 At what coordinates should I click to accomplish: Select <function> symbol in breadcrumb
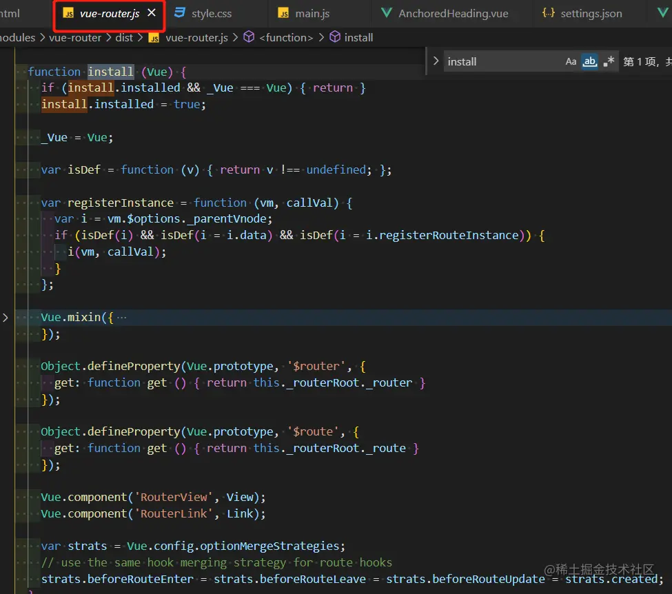click(x=286, y=38)
